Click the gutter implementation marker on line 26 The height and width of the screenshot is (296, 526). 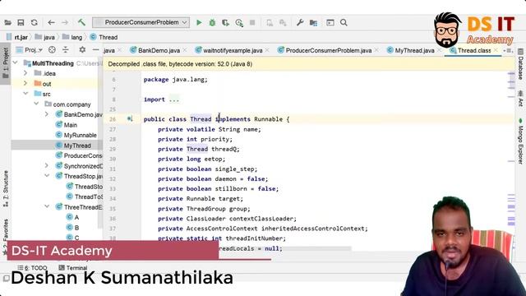coord(130,118)
